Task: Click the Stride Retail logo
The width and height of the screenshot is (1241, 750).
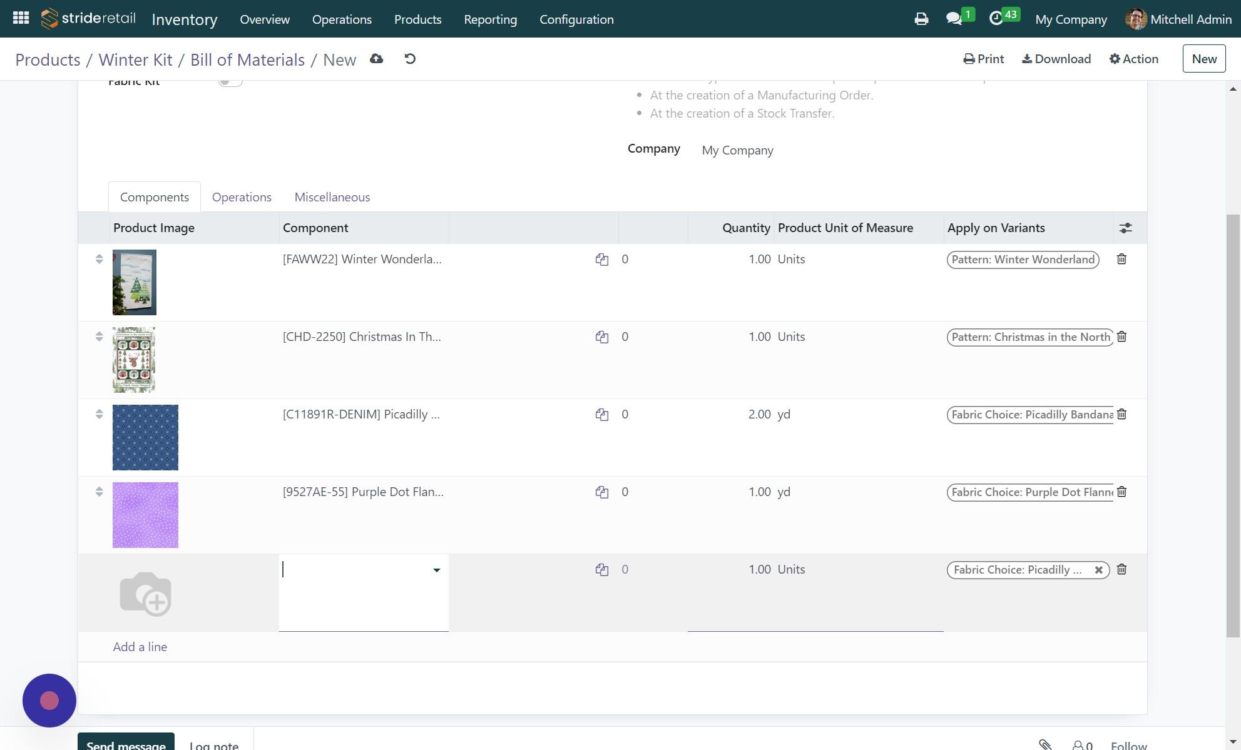Action: click(88, 19)
